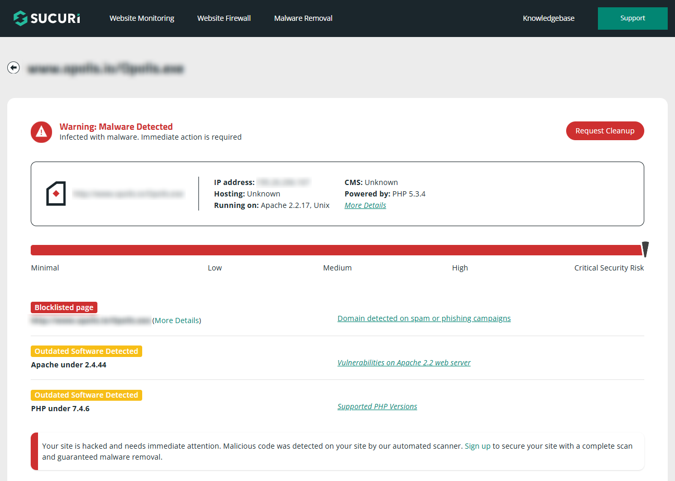
Task: Open Website Monitoring menu item
Action: [142, 18]
